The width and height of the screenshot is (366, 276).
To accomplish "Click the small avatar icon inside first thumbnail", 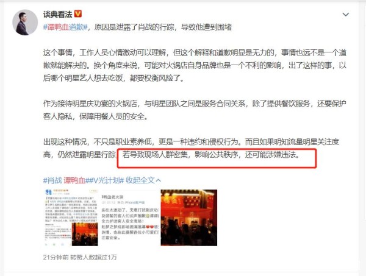I will [x=49, y=192].
